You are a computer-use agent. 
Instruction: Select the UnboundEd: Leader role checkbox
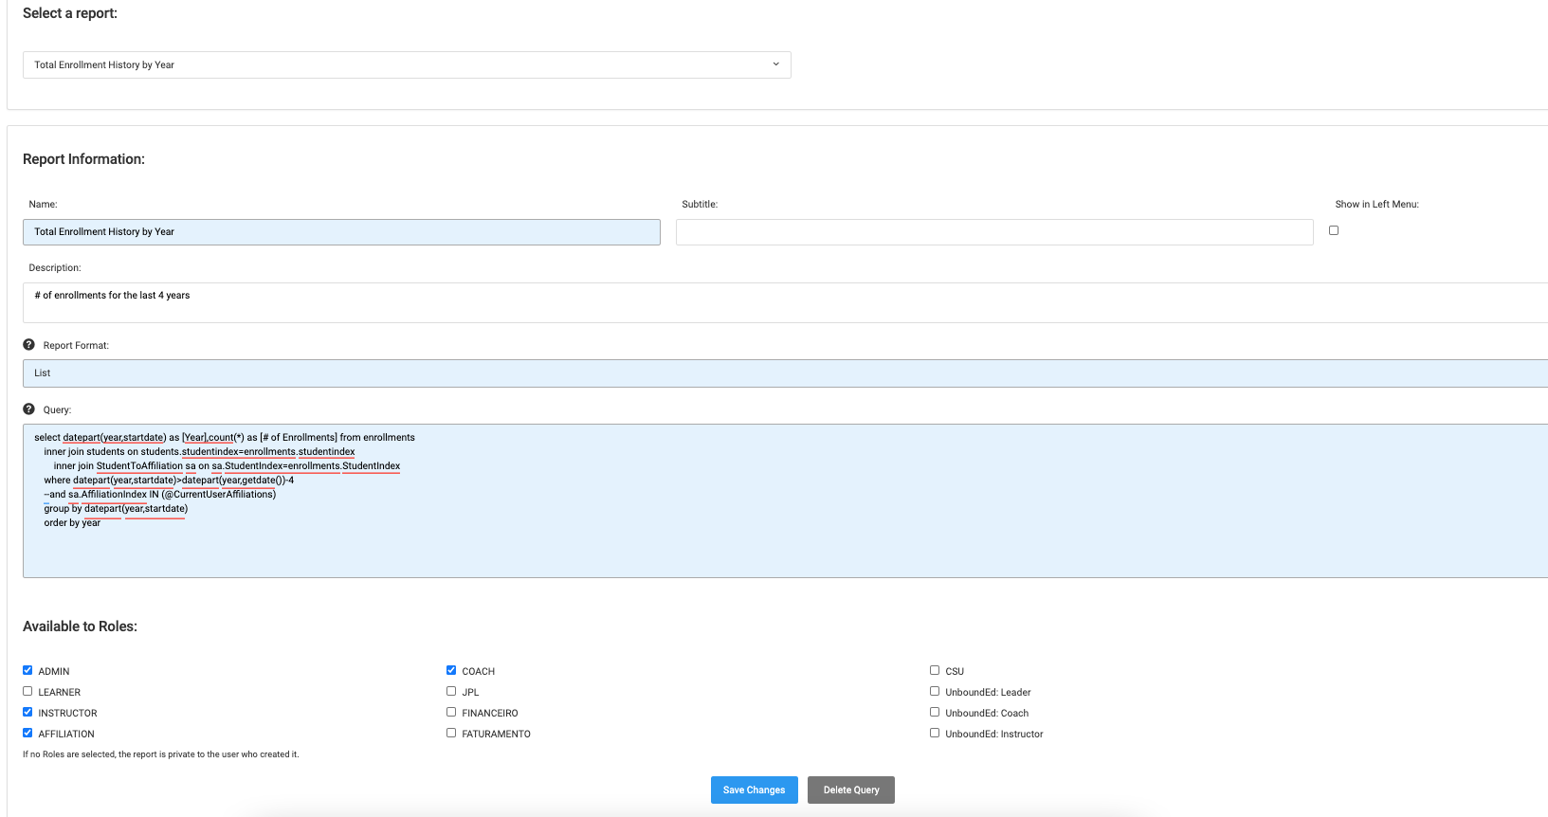[x=935, y=691]
